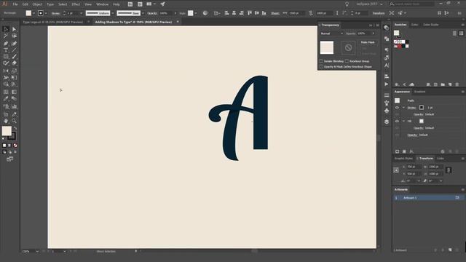Click the Isolate Selected Object icon
Image resolution: width=466 pixels, height=262 pixels.
coord(392,13)
